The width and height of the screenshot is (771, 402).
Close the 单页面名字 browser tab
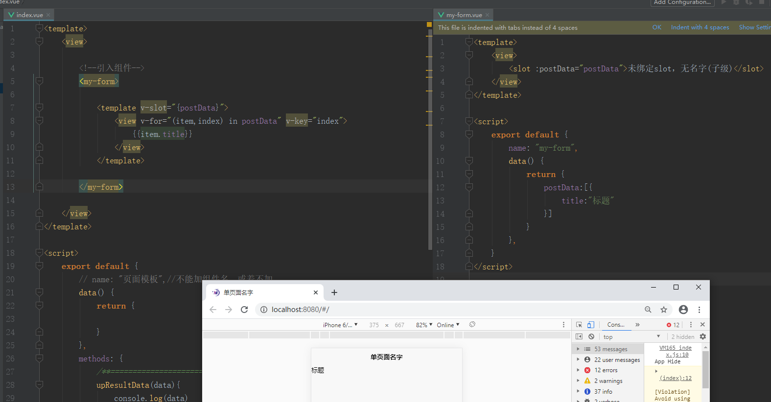(316, 292)
